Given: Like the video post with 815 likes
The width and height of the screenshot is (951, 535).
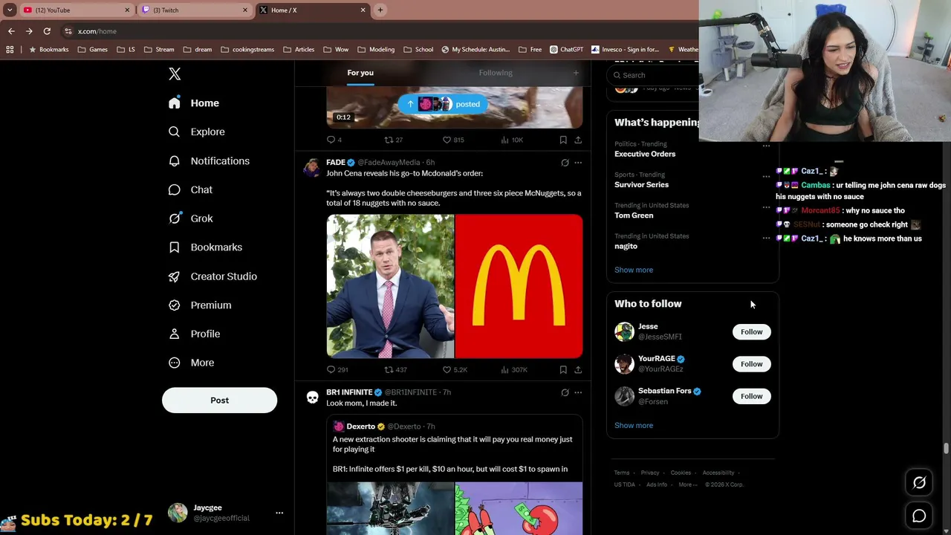Looking at the screenshot, I should point(453,140).
